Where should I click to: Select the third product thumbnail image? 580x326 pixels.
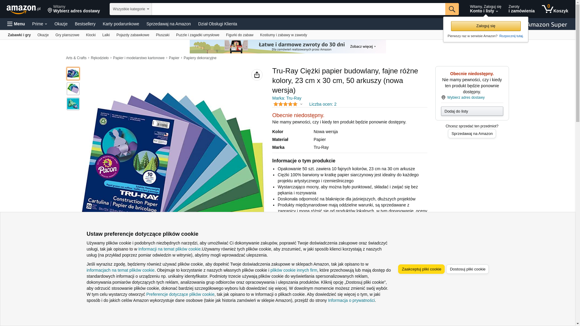tap(73, 104)
